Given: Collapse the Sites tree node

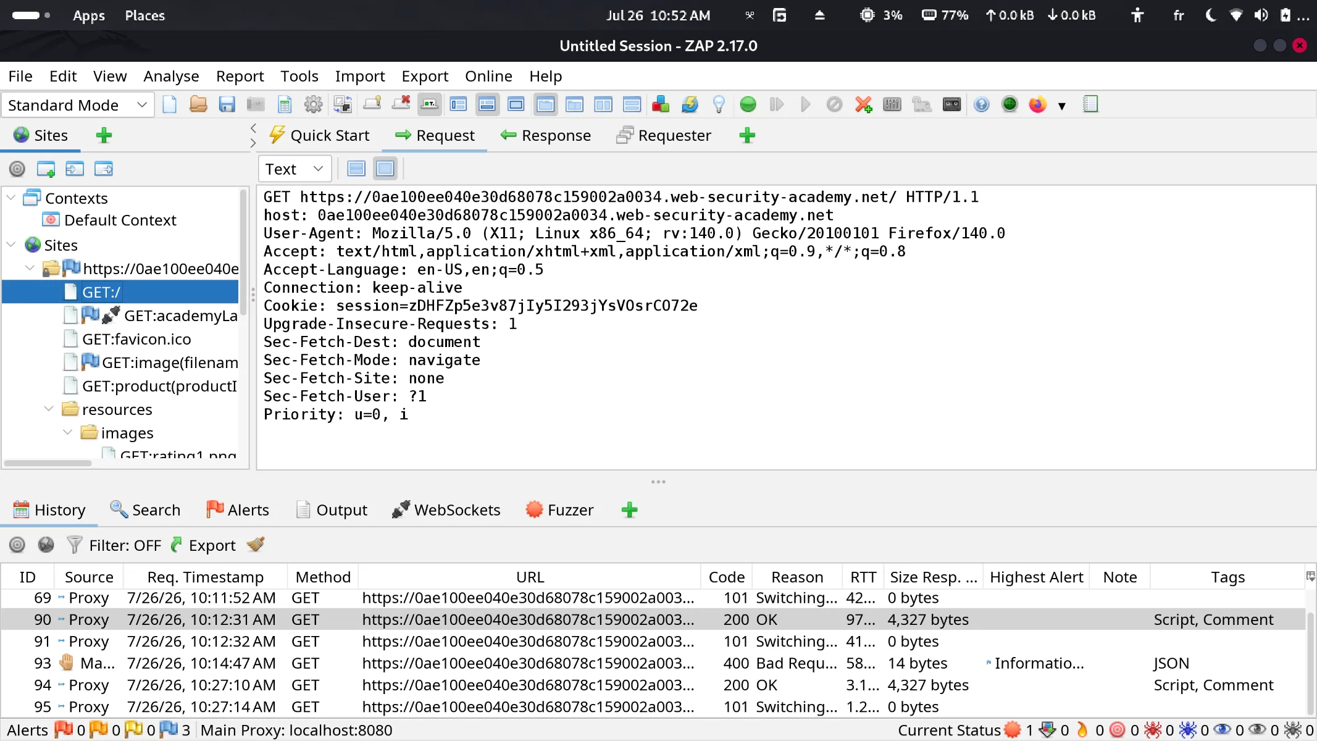Looking at the screenshot, I should [x=11, y=245].
